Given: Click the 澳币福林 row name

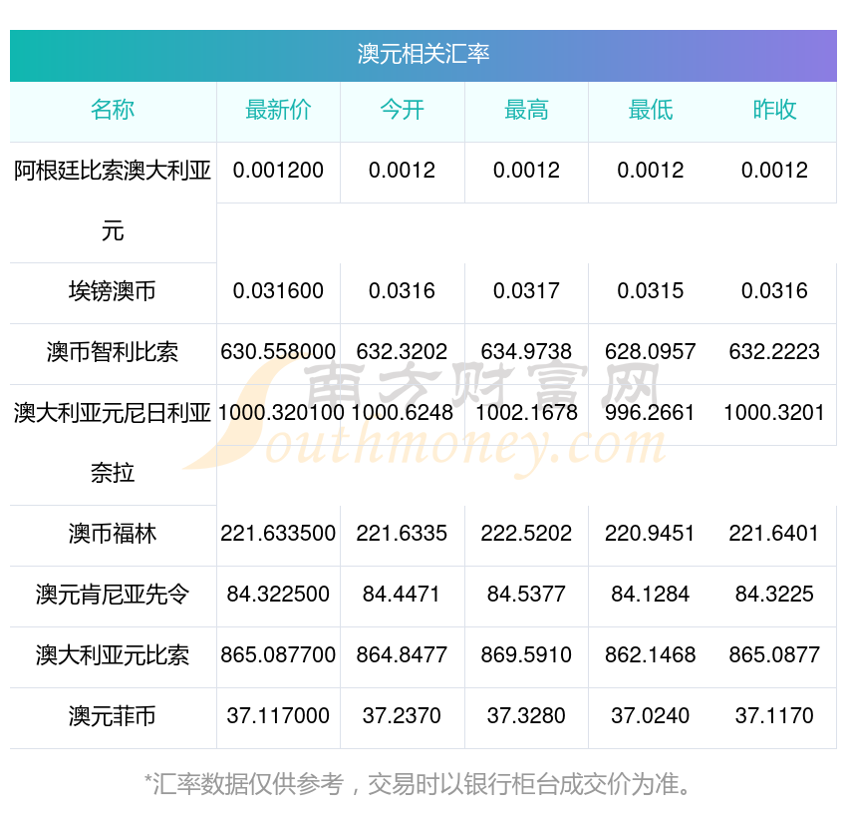Looking at the screenshot, I should pos(113,534).
